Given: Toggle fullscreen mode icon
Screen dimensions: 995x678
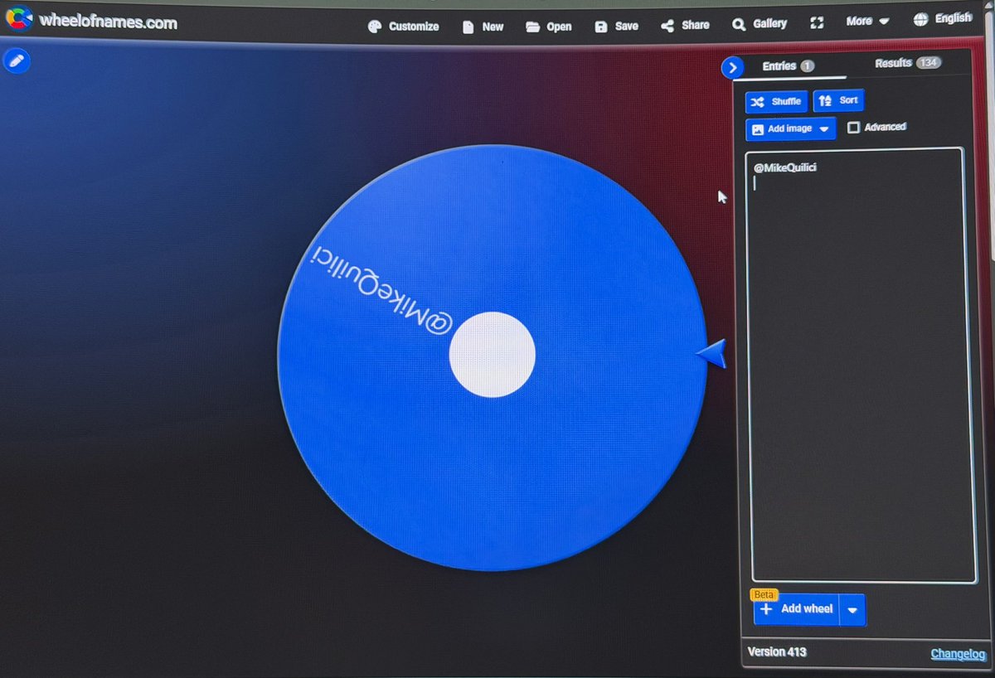Looking at the screenshot, I should [x=817, y=23].
